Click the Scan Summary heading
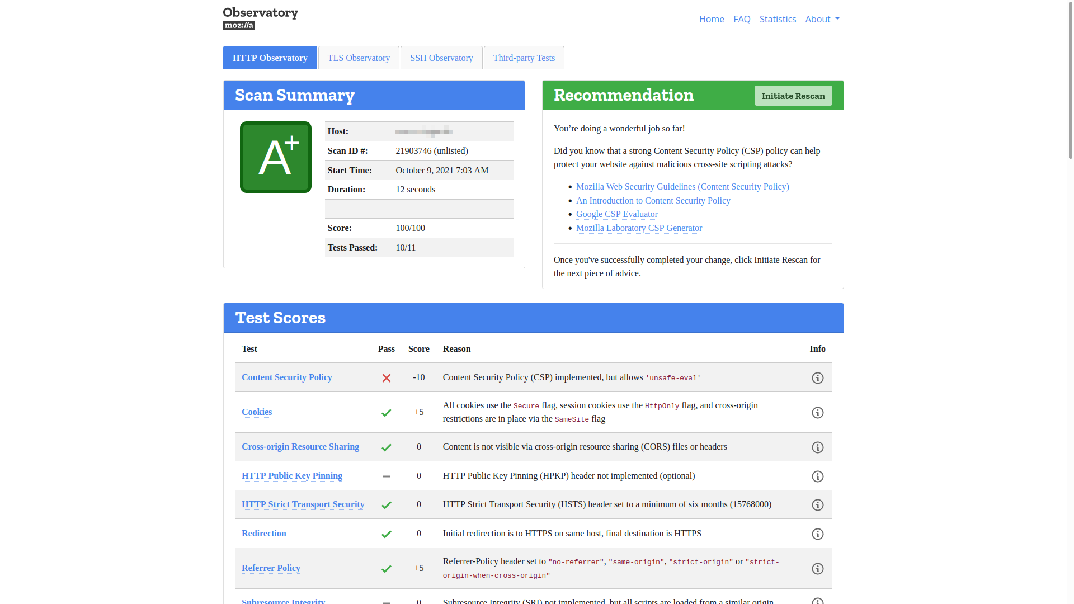Screen dimensions: 1074x604 pos(295,95)
